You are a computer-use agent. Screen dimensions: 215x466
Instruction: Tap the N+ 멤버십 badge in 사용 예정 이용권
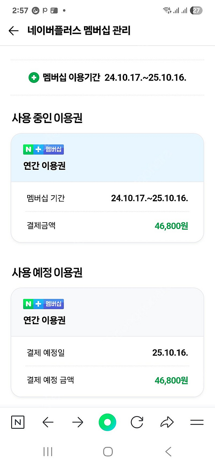44,304
